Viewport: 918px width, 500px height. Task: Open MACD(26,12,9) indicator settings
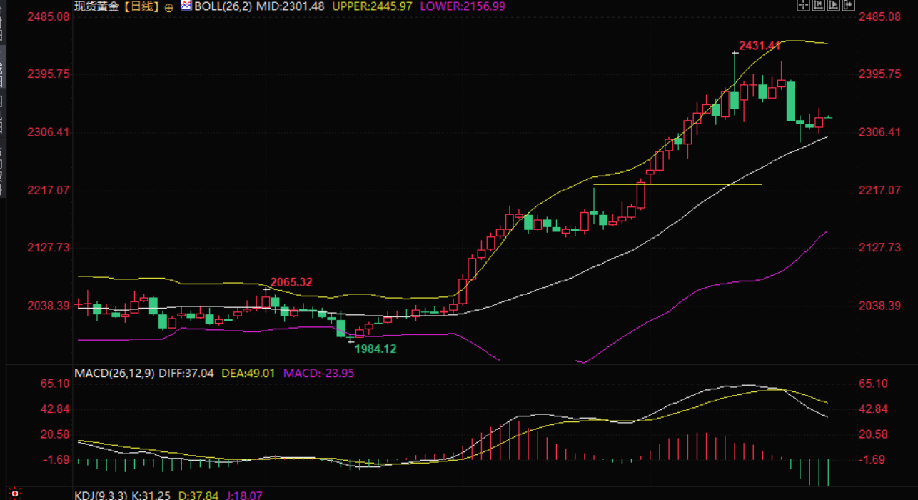pyautogui.click(x=114, y=373)
